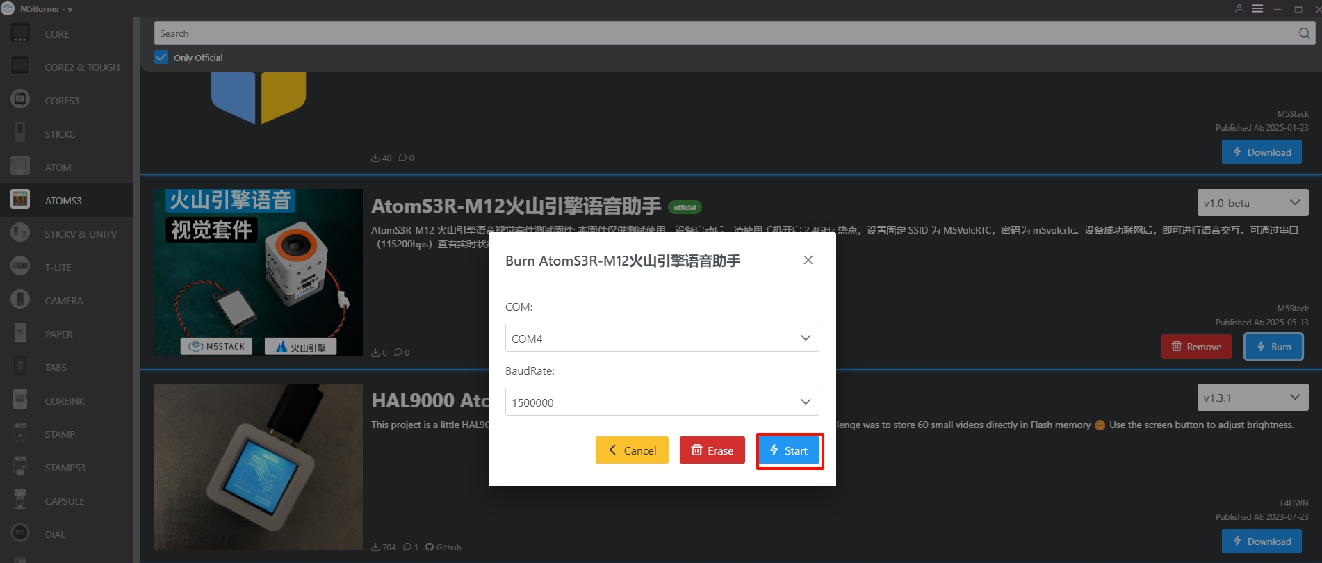
Task: Click the T-LITE device icon
Action: pos(20,266)
